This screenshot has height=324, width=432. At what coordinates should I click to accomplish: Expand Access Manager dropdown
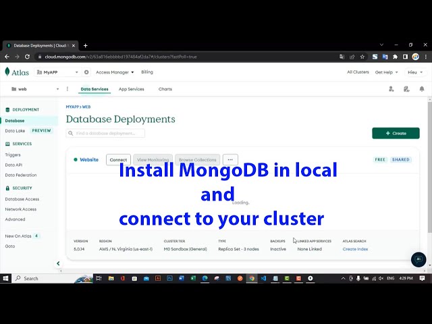[115, 72]
